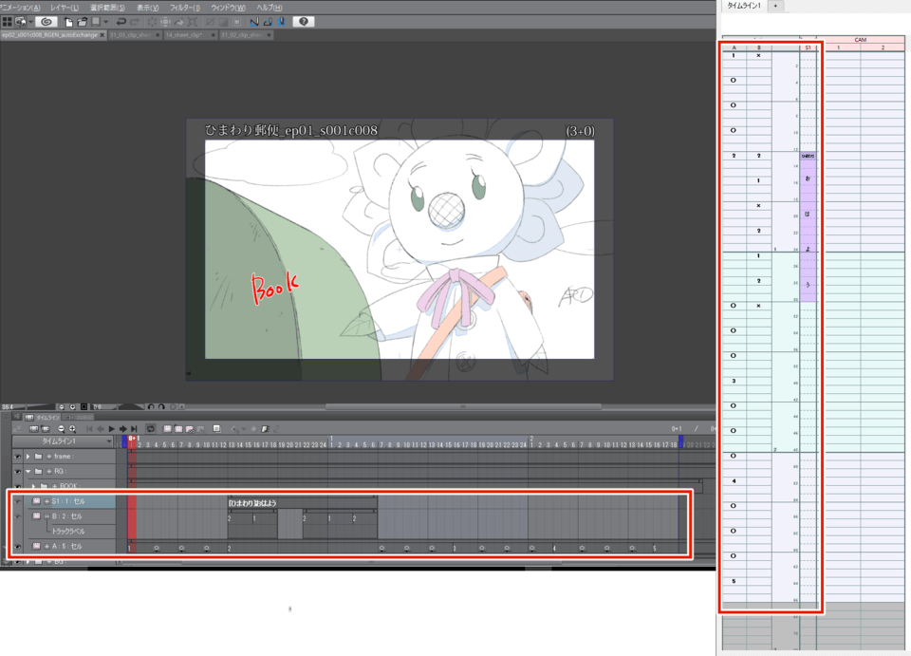Screen dimensions: 911x656
Task: Zoom out of the timeline scale
Action: (x=60, y=428)
